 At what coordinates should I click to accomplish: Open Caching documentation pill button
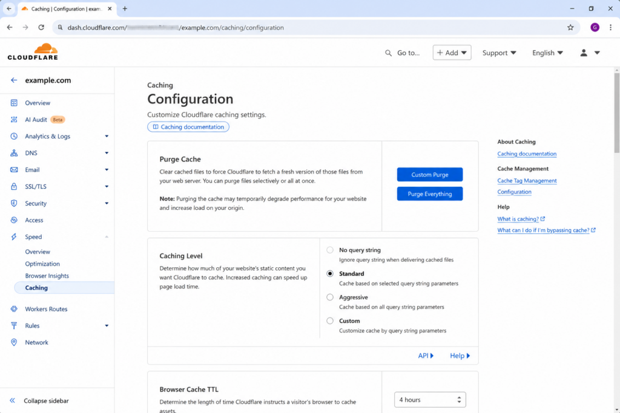(188, 127)
